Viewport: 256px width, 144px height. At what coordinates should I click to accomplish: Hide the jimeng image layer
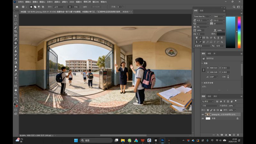point(203,115)
